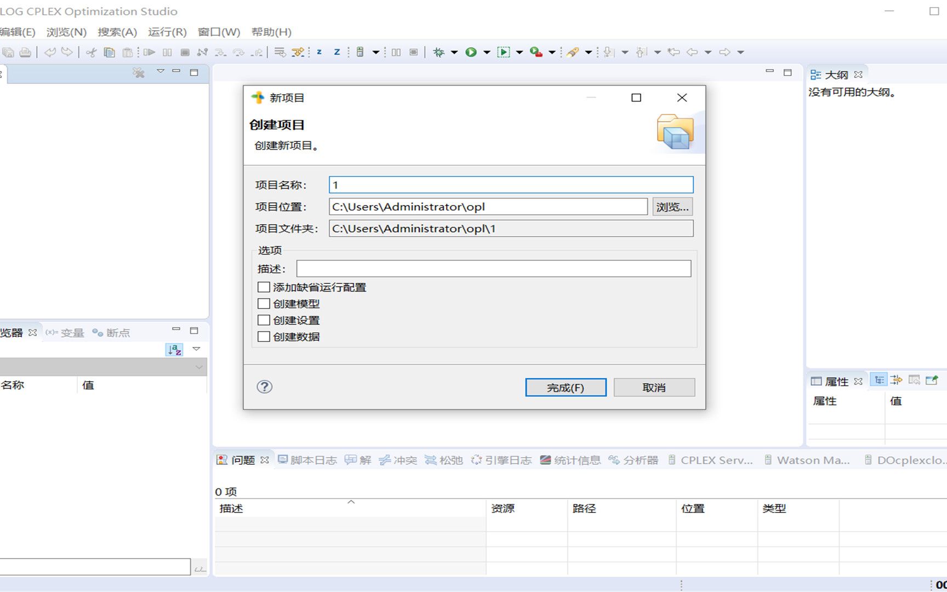The image size is (947, 592).
Task: Check 添加缺省运行配置 option
Action: tap(264, 287)
